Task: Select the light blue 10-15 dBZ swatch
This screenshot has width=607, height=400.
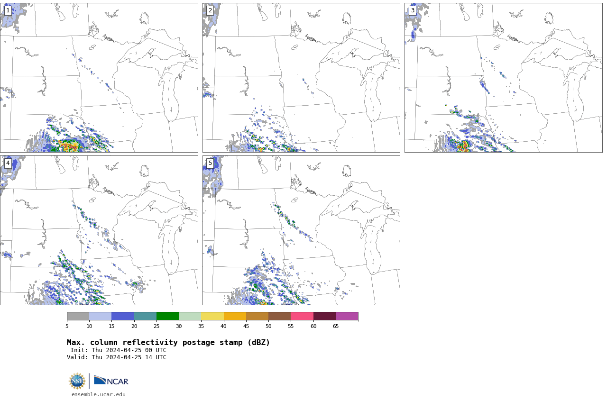Action: coord(101,316)
